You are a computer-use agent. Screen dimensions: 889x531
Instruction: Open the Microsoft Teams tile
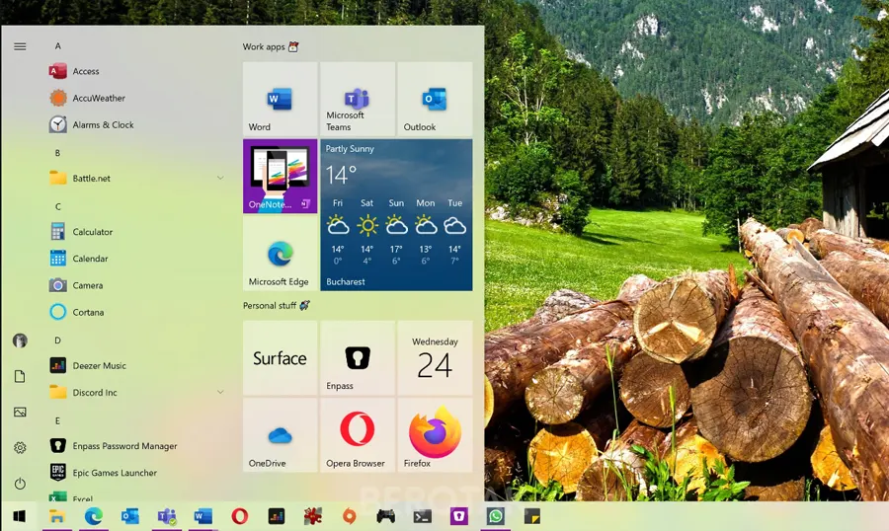tap(358, 99)
